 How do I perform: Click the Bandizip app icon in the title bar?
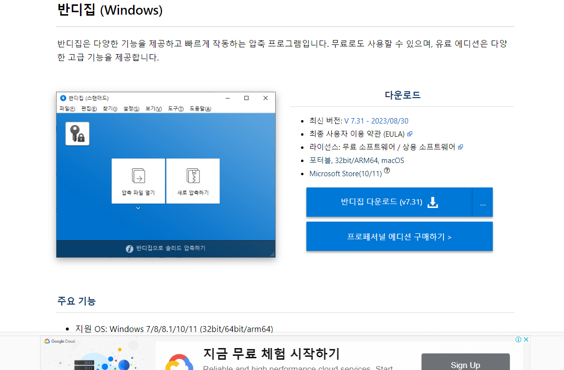(x=63, y=98)
